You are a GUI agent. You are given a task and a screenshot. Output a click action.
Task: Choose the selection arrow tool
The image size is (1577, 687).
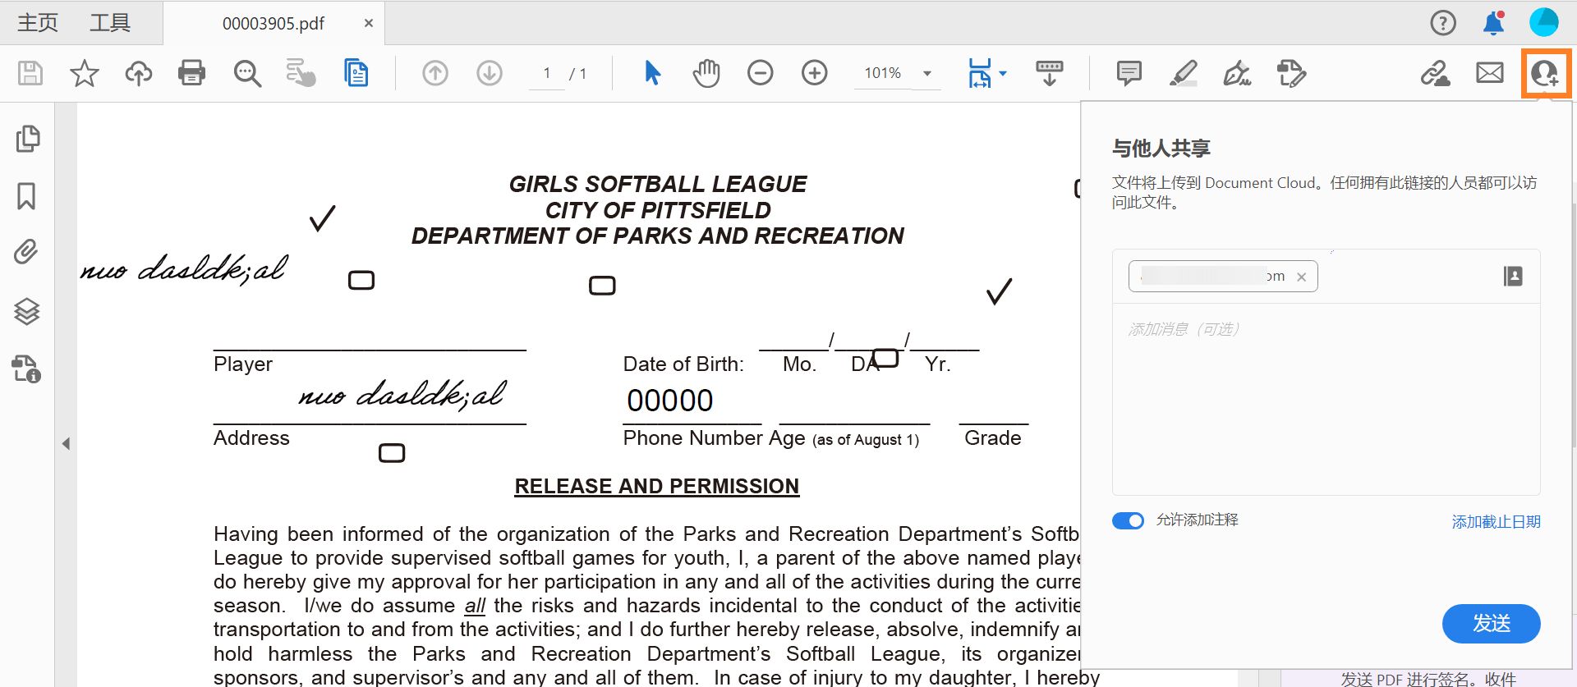point(652,73)
